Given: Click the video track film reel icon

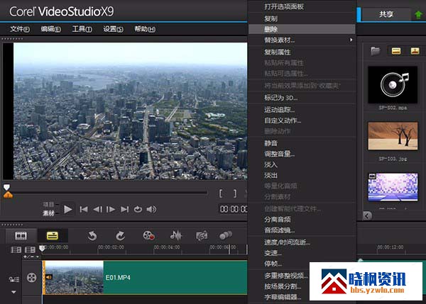Looking at the screenshot, I should click(32, 277).
